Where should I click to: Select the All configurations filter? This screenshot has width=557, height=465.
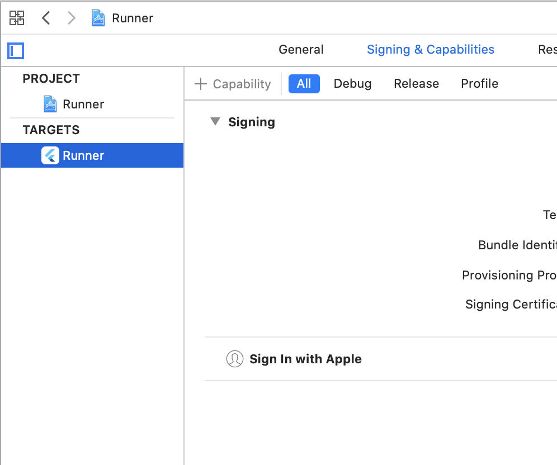[x=304, y=84]
